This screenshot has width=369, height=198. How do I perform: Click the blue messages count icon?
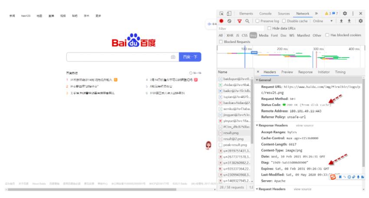point(335,13)
